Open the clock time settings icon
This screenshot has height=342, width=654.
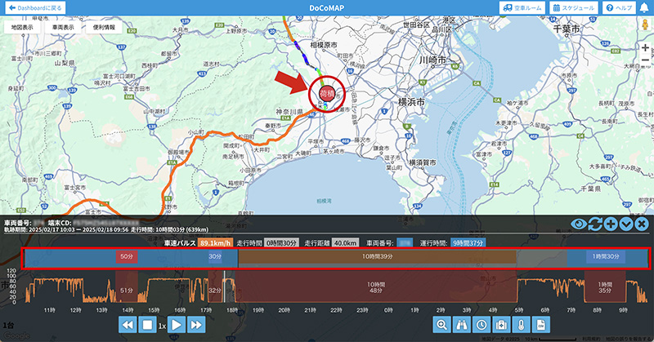coord(482,324)
